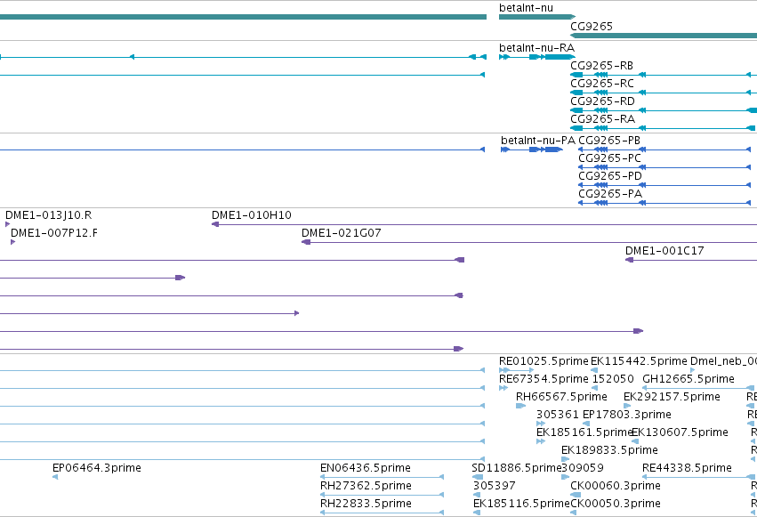
Task: Select the CG9265-RA transcript
Action: pos(664,128)
